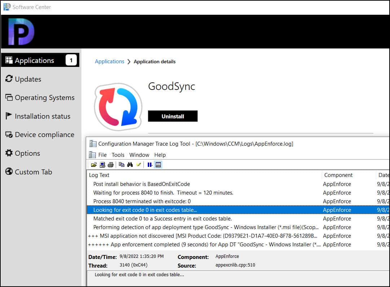
Task: Open the Operating Systems tab label
Action: [x=45, y=97]
